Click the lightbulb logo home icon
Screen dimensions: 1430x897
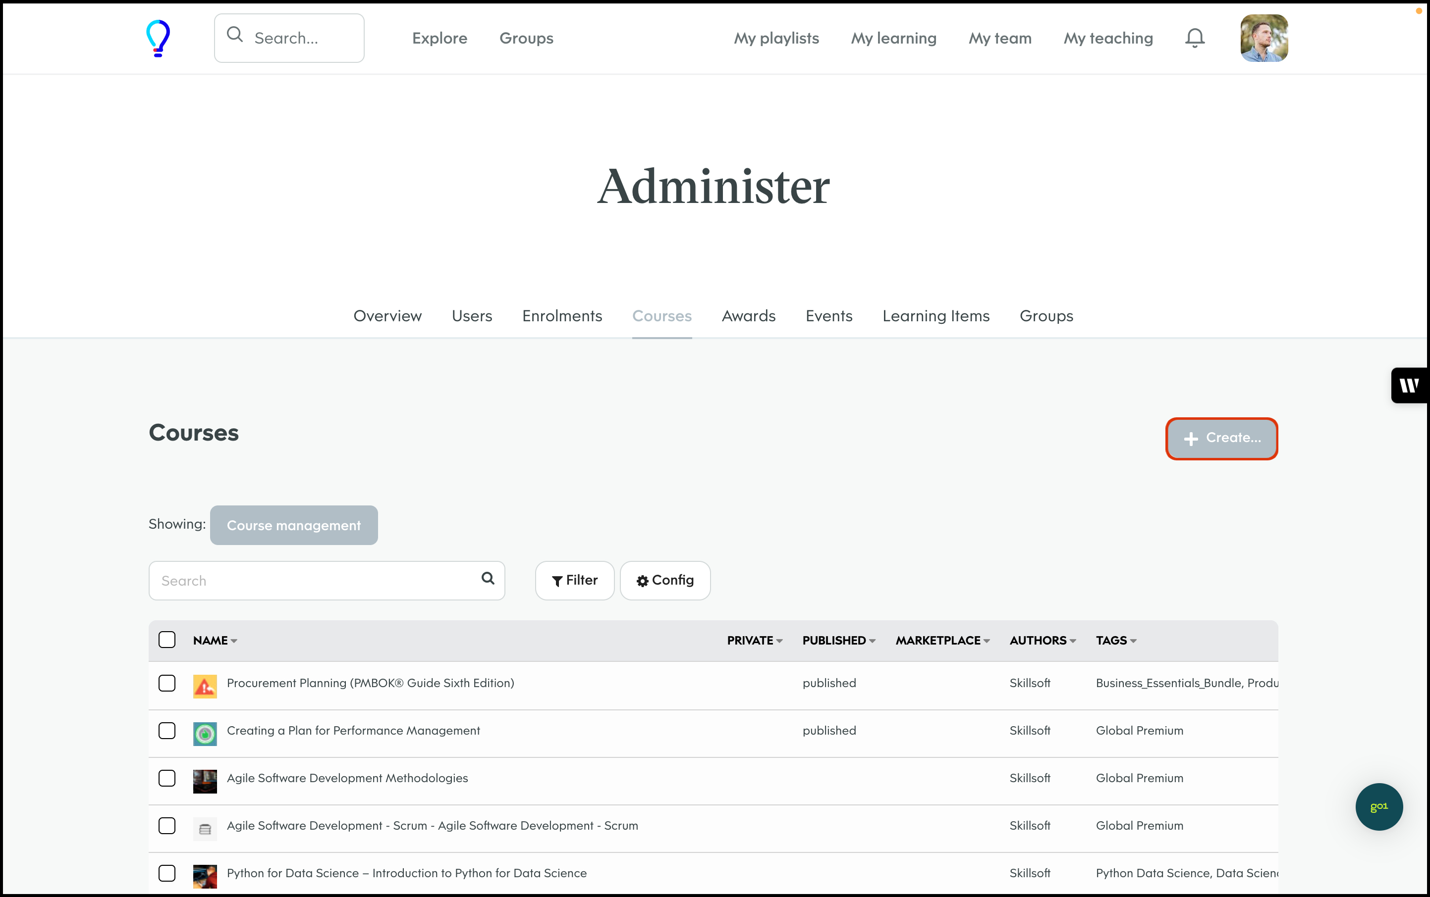[158, 38]
